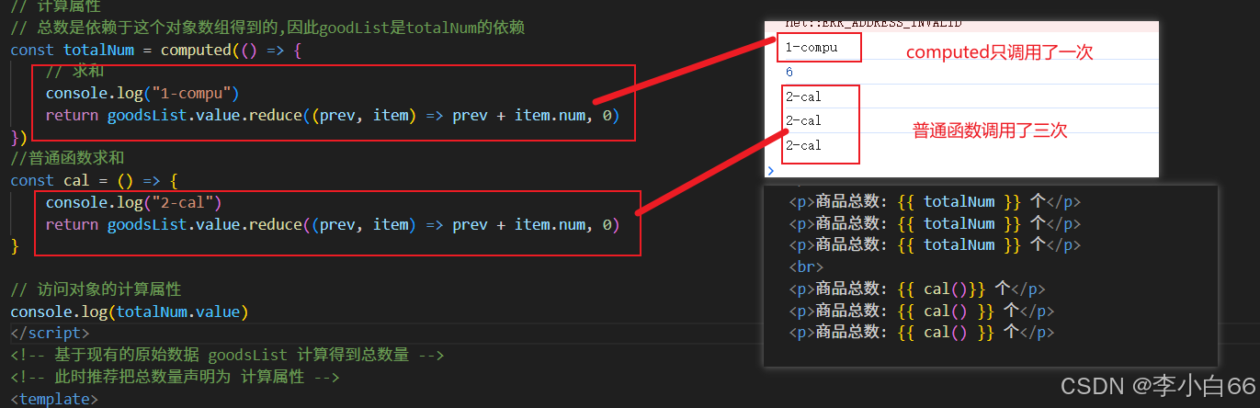1260x408 pixels.
Task: Click the "const cal = () => {" line
Action: pos(94,181)
